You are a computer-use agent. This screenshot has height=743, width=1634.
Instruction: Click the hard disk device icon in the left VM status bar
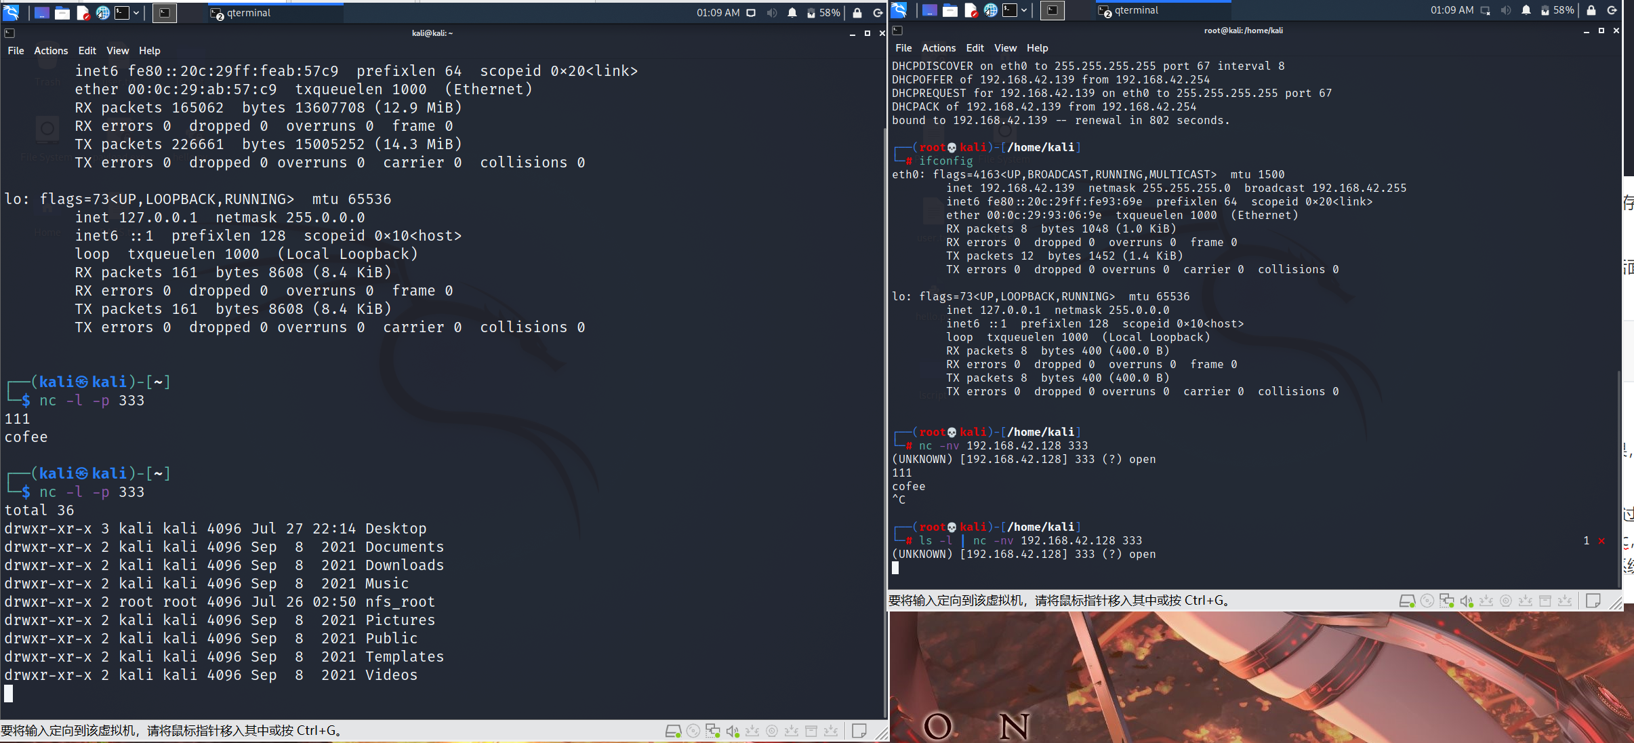(673, 731)
